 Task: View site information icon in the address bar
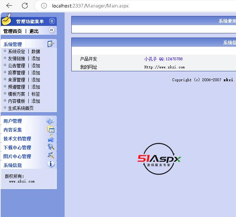pos(44,6)
